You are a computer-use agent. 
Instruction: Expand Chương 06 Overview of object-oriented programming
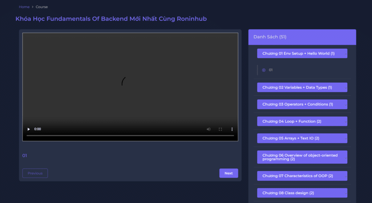pos(302,157)
